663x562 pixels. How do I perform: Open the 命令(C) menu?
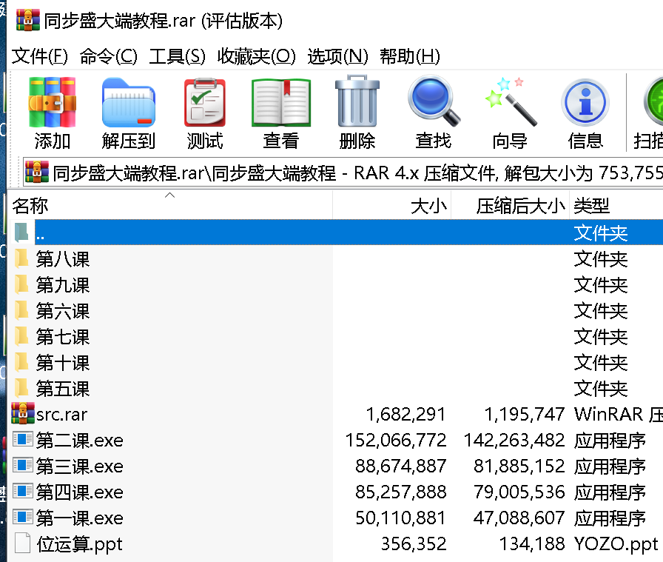(x=109, y=56)
